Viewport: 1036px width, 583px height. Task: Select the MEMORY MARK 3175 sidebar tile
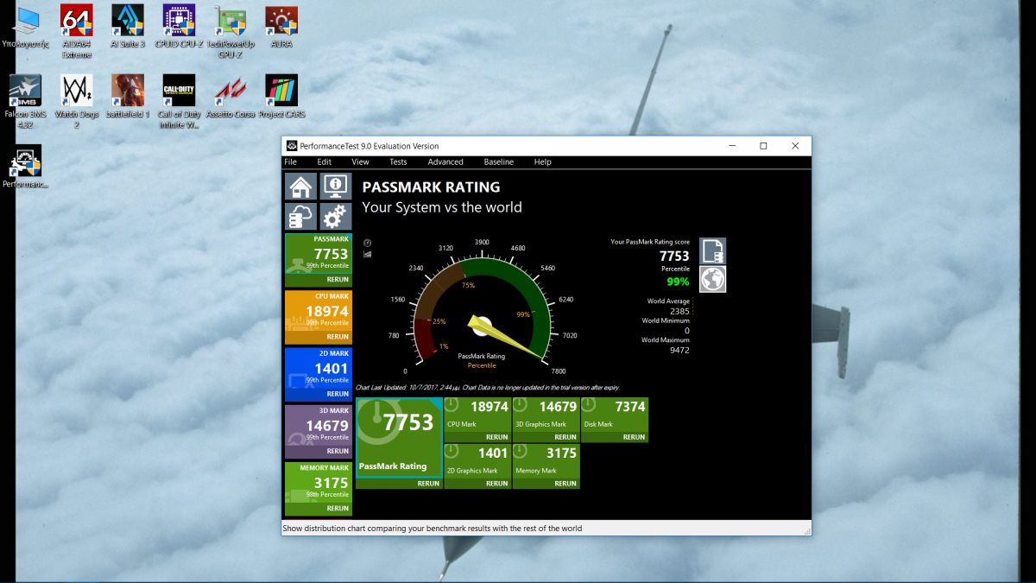click(x=319, y=482)
